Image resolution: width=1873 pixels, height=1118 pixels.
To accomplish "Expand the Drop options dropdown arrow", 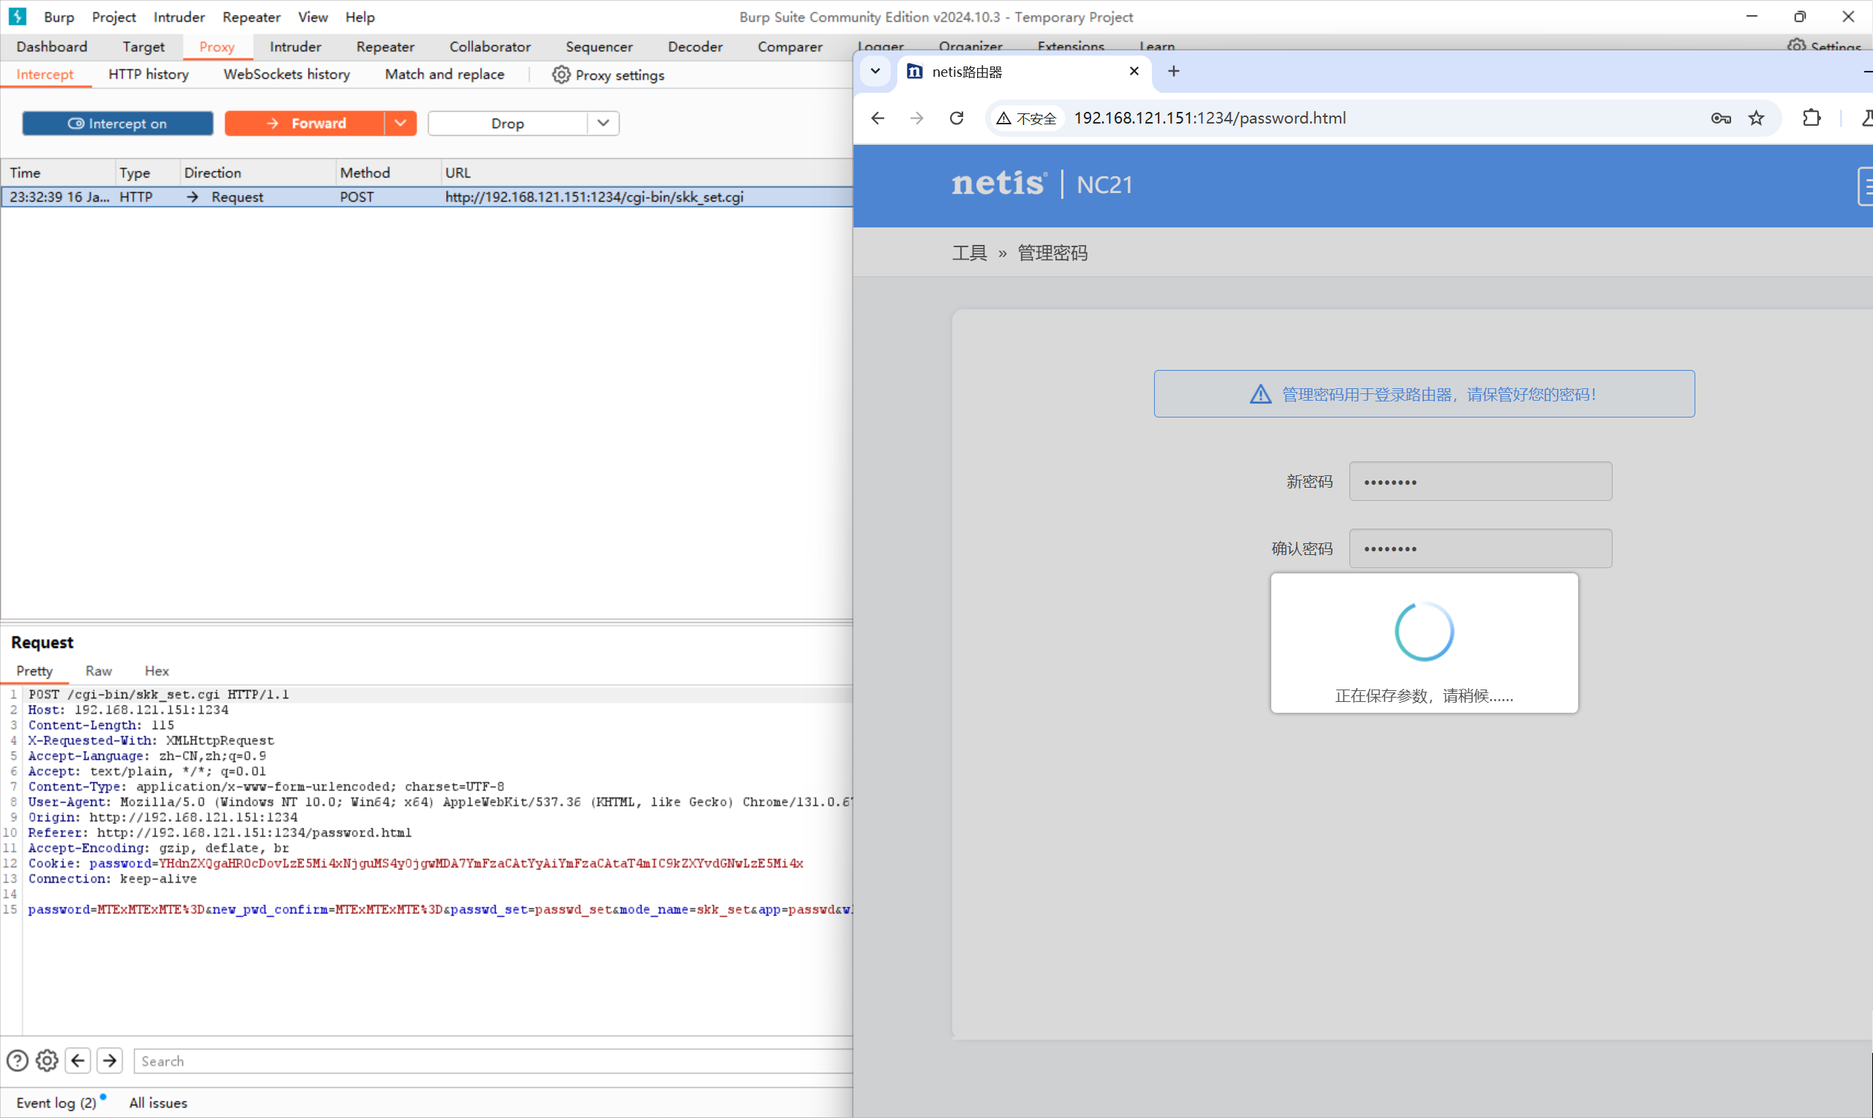I will pyautogui.click(x=603, y=124).
